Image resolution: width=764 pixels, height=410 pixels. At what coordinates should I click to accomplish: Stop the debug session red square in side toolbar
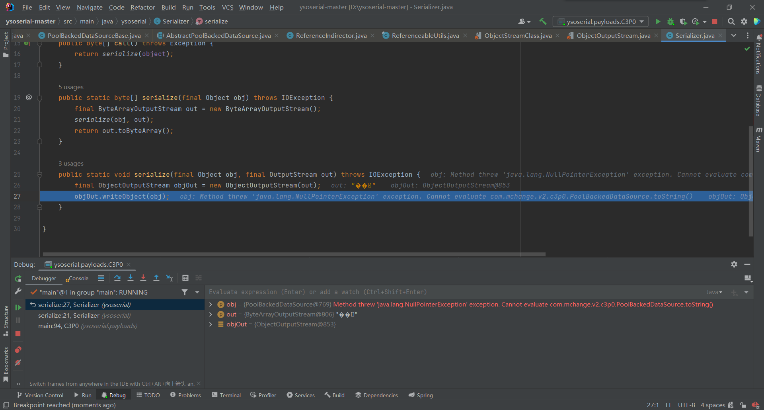coord(18,334)
